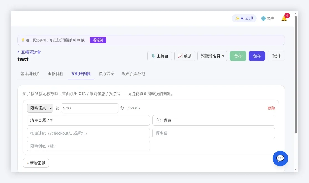Click the scrollbar up arrow
This screenshot has height=183, width=309.
tap(296, 14)
